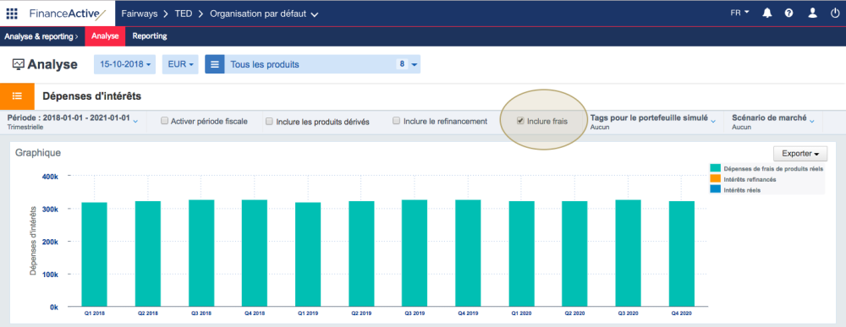Expand the Tous les produits selector
This screenshot has width=846, height=327.
(322, 65)
